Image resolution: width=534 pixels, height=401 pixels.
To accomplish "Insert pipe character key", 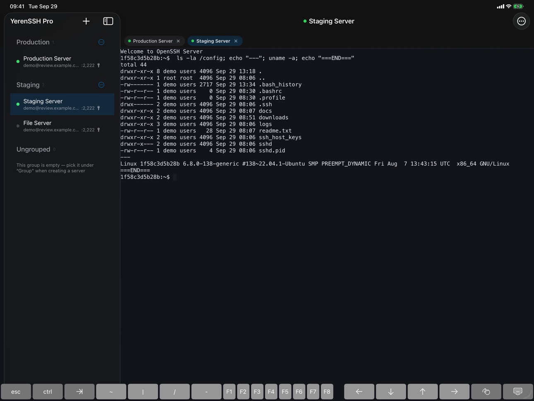I will pos(143,391).
